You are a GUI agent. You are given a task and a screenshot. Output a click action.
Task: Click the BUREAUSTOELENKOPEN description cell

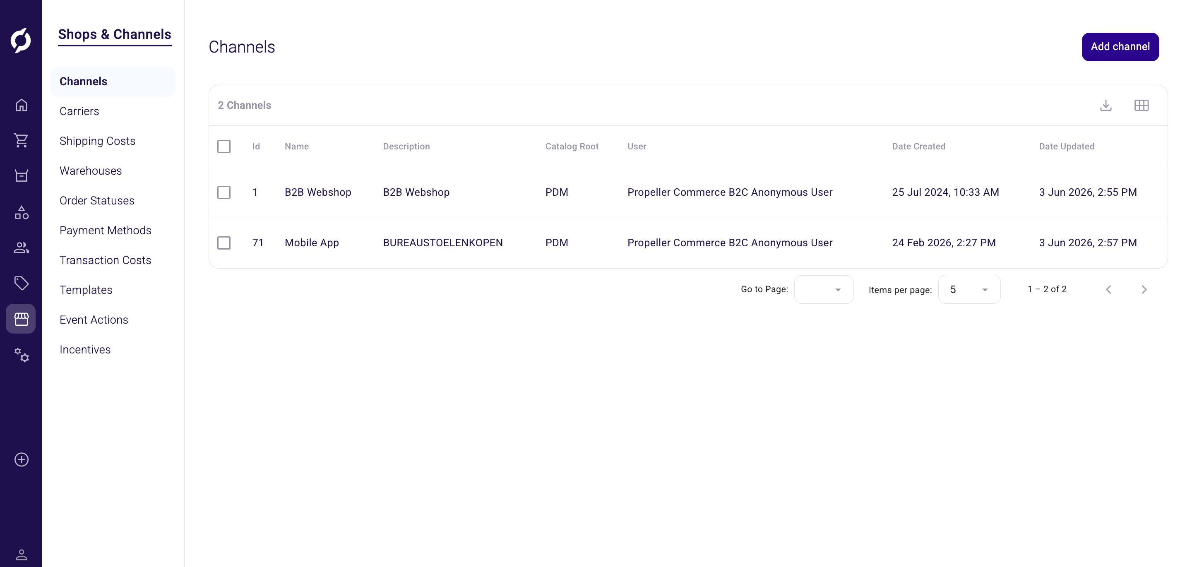coord(443,243)
